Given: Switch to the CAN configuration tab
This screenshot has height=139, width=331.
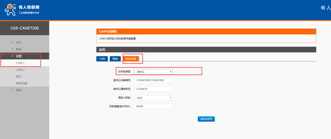Looking at the screenshot, I should [x=102, y=59].
